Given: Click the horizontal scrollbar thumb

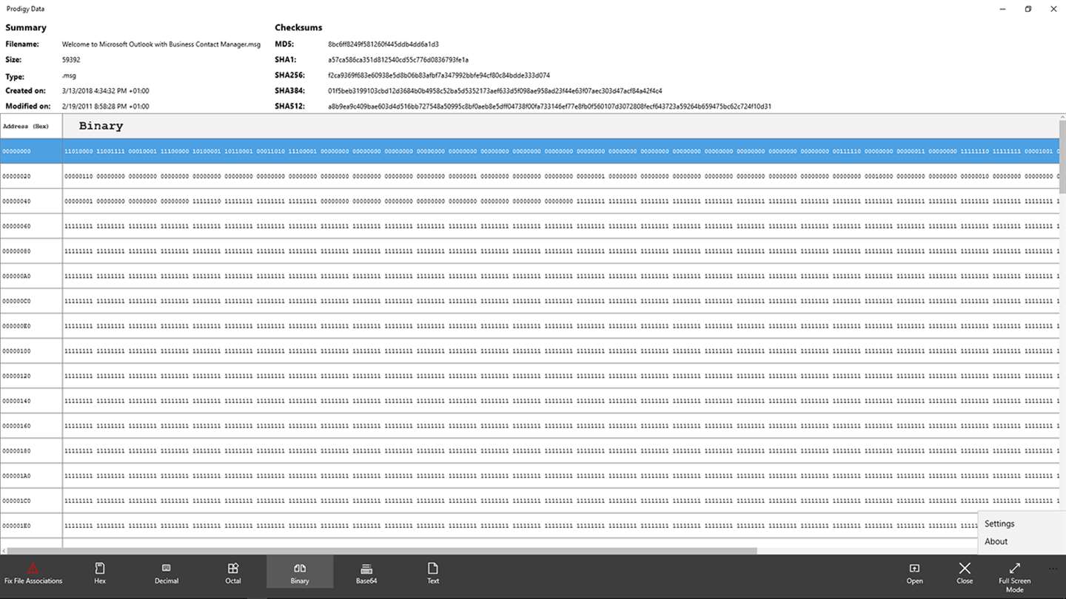Looking at the screenshot, I should click(x=382, y=551).
